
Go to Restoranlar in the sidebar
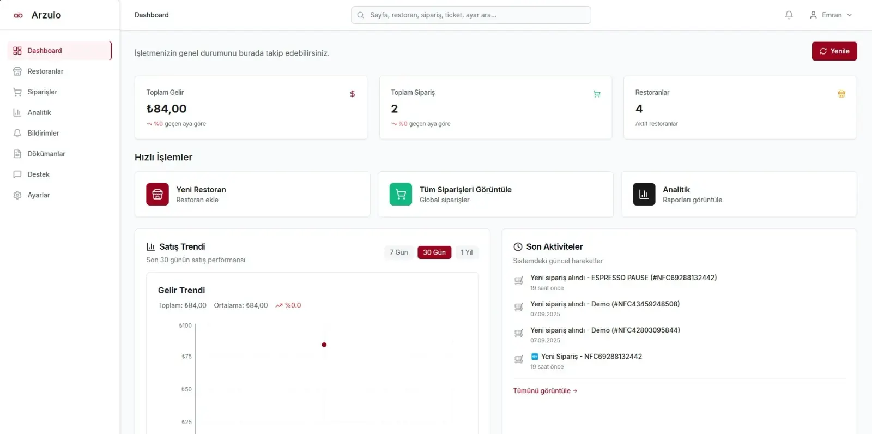coord(59,71)
